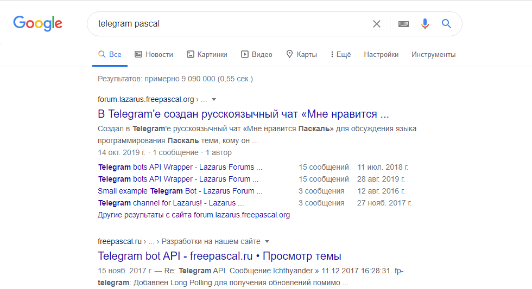This screenshot has height=289, width=532.
Task: Open 'Small example Telegram Bot' link
Action: (x=180, y=191)
